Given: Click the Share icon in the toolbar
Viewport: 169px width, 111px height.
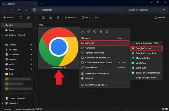Looking at the screenshot, I should tap(51, 18).
